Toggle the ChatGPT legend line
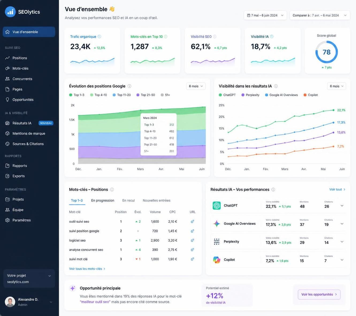 pyautogui.click(x=227, y=95)
